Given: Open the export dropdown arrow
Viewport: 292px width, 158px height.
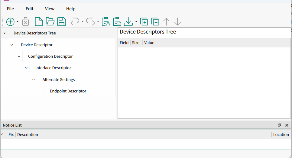Looking at the screenshot, I should 136,21.
